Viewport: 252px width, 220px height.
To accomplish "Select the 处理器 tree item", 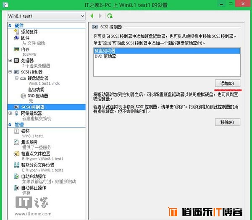I will [x=27, y=60].
